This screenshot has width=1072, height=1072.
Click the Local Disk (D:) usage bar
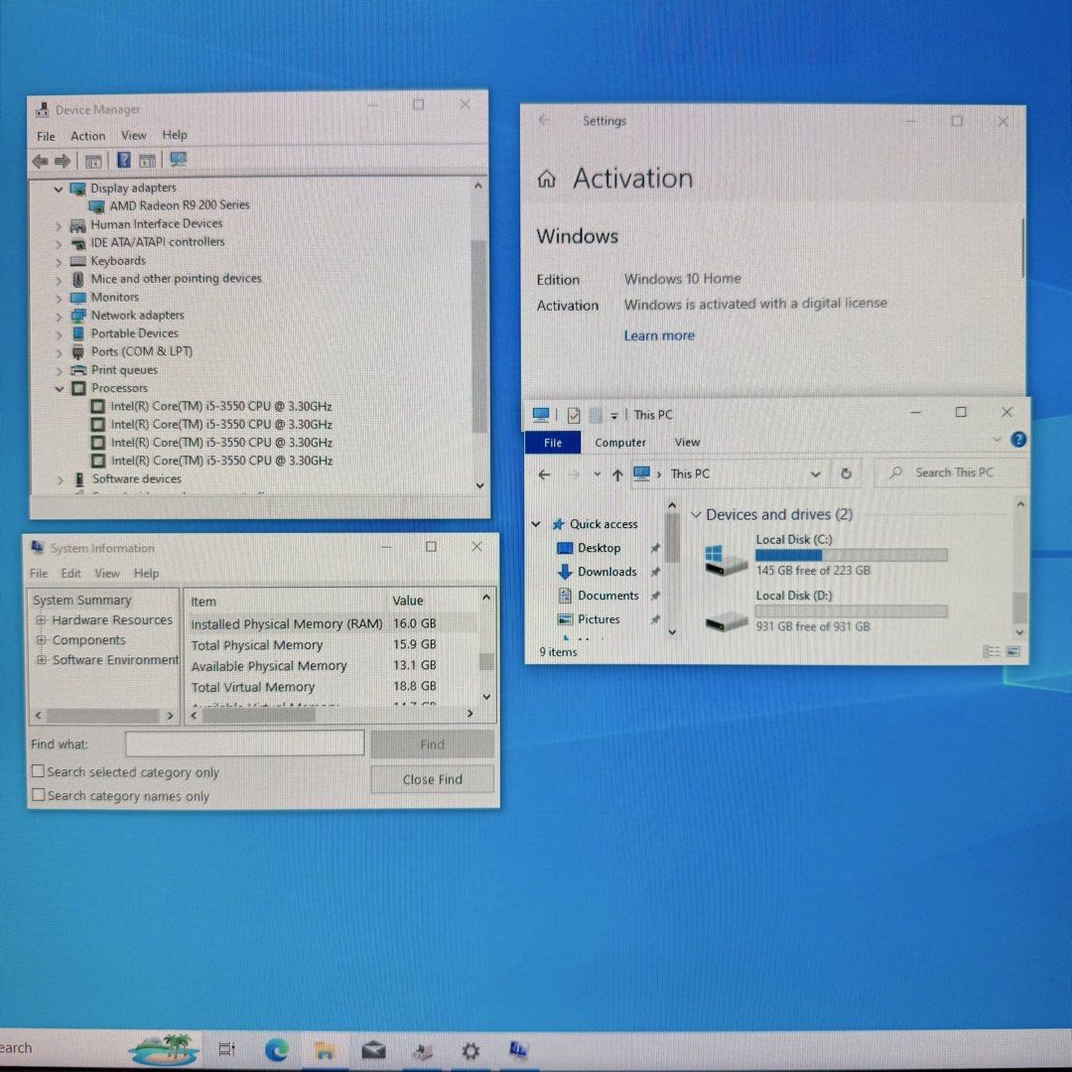click(x=852, y=611)
